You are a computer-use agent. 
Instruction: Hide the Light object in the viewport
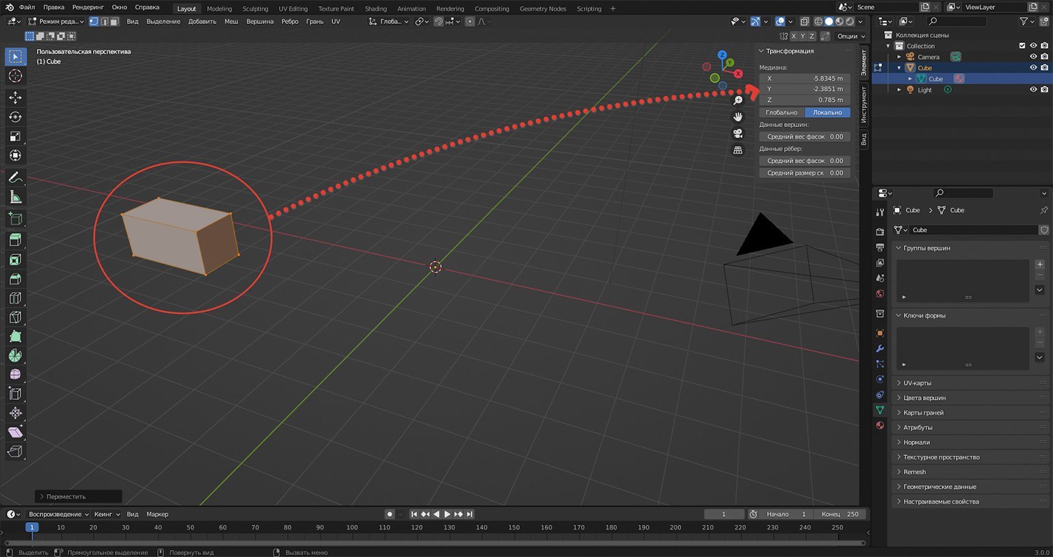pos(1033,90)
